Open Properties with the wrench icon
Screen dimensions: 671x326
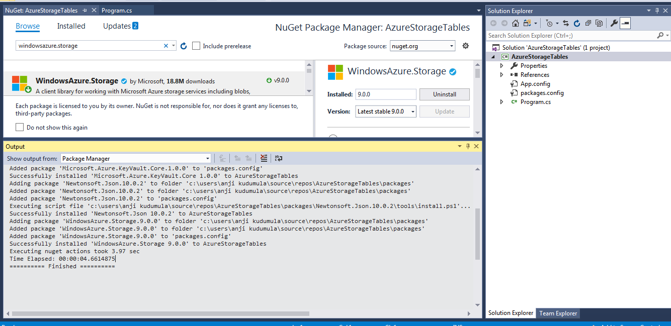point(614,23)
